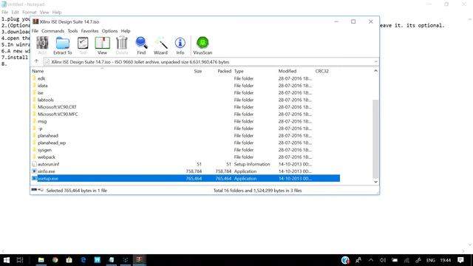Screen dimensions: 473x266
Task: Open Notepad's Format menu
Action: pyautogui.click(x=30, y=13)
